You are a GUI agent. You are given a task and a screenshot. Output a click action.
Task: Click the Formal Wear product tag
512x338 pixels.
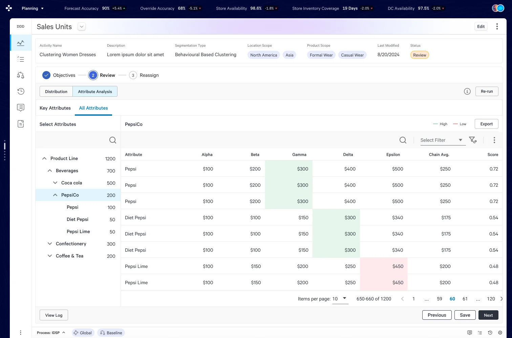[321, 55]
